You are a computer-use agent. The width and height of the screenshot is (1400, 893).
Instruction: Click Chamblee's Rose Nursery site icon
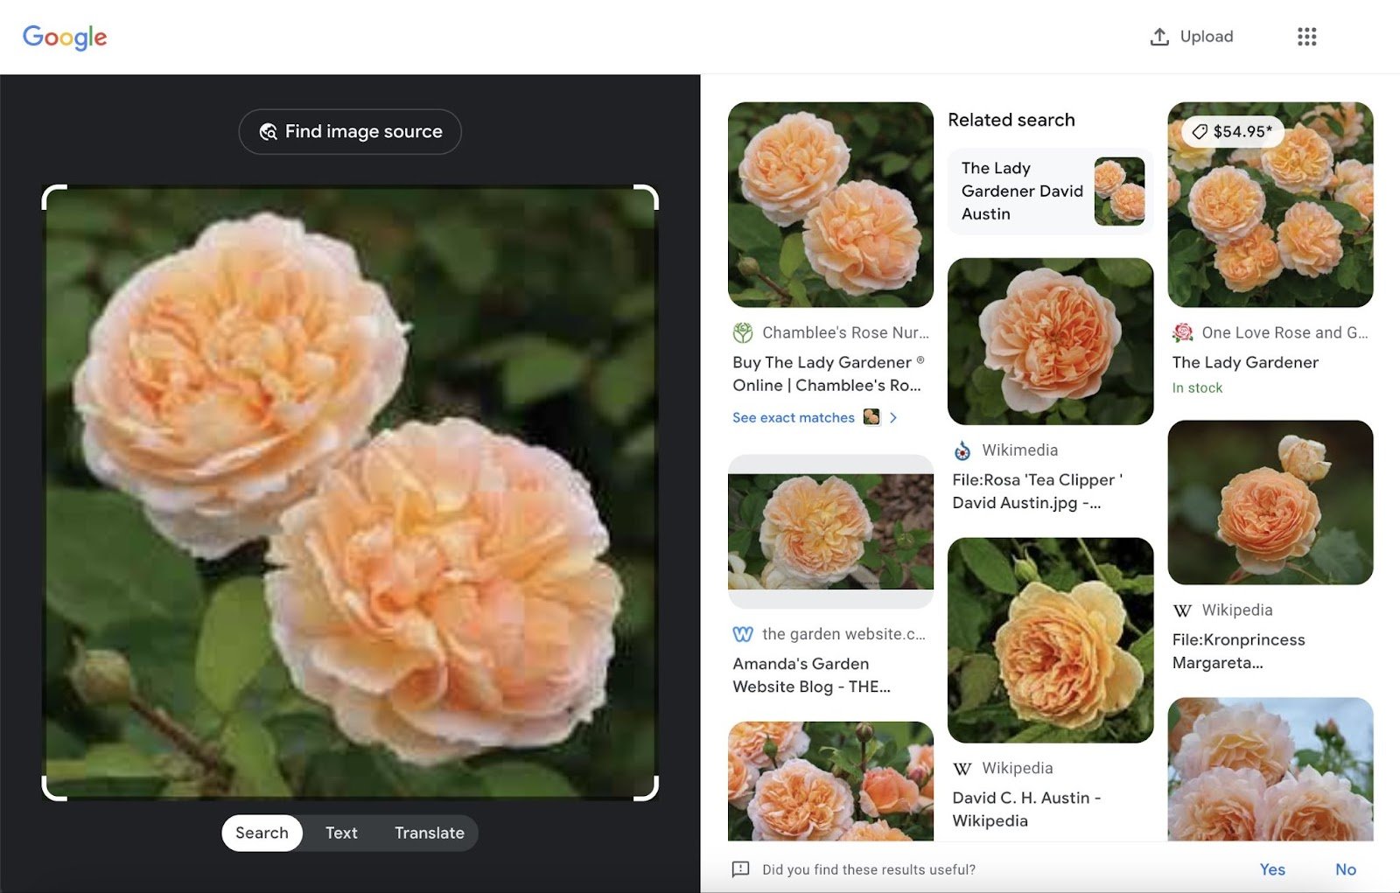point(741,332)
